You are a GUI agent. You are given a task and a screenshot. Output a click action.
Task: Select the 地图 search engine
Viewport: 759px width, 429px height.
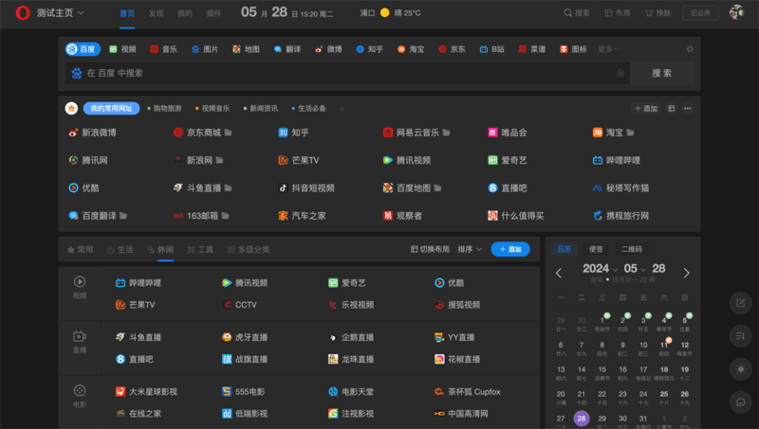(246, 49)
